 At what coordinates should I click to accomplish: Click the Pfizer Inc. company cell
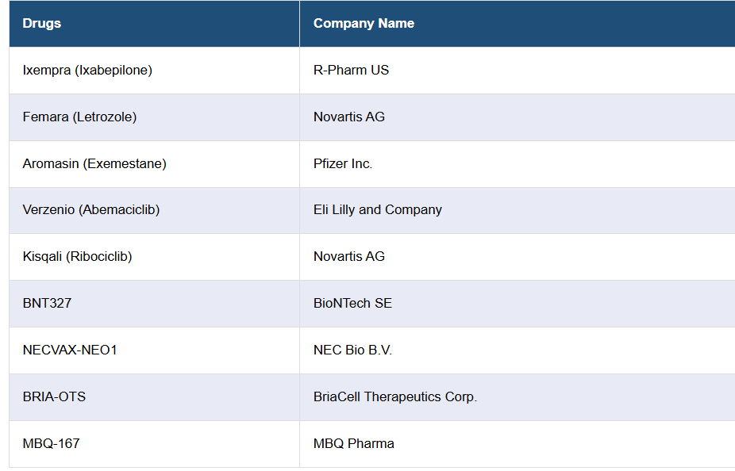click(343, 163)
